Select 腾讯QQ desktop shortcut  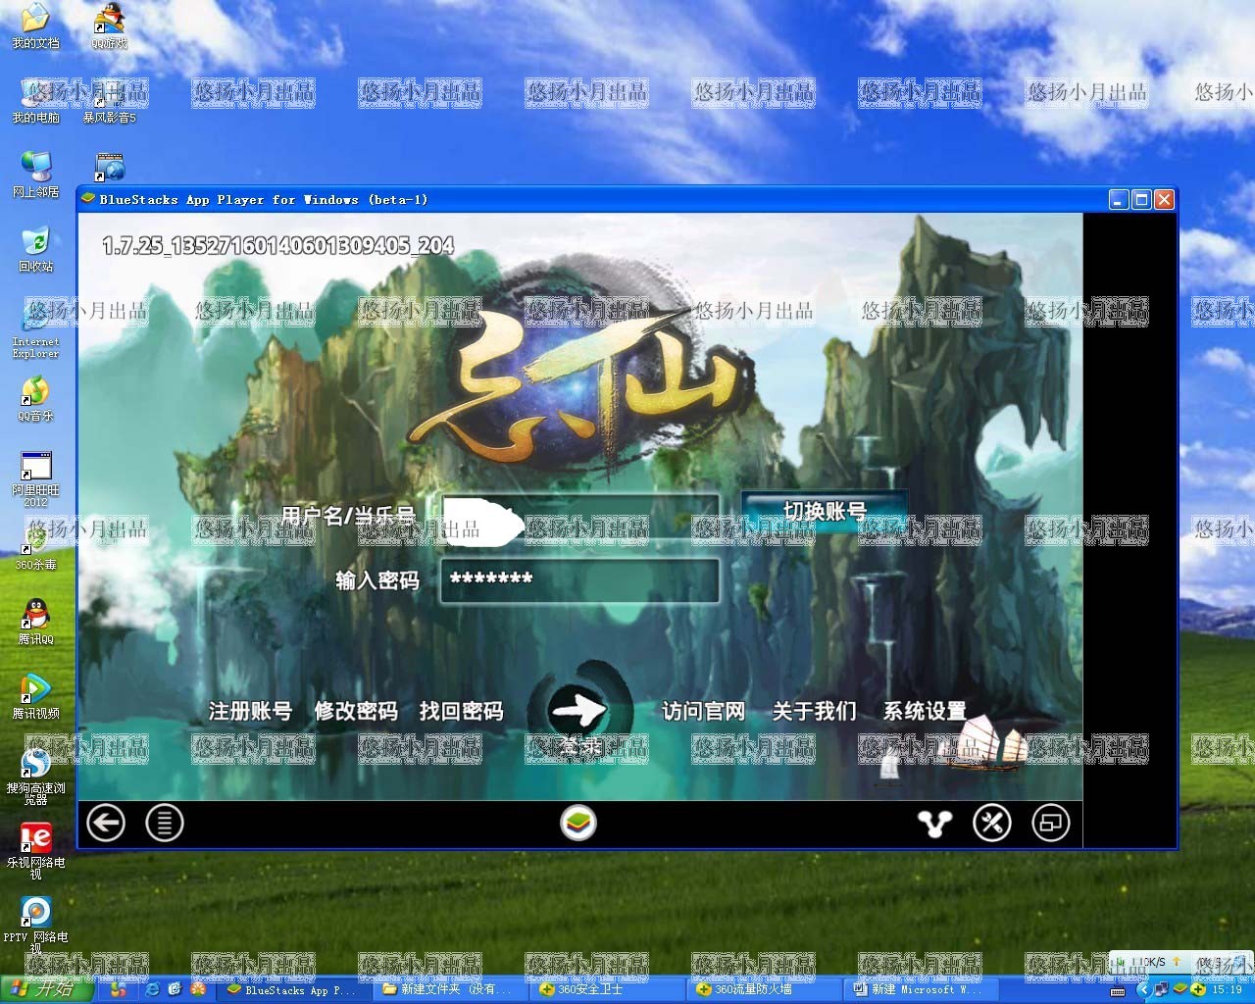(x=35, y=623)
